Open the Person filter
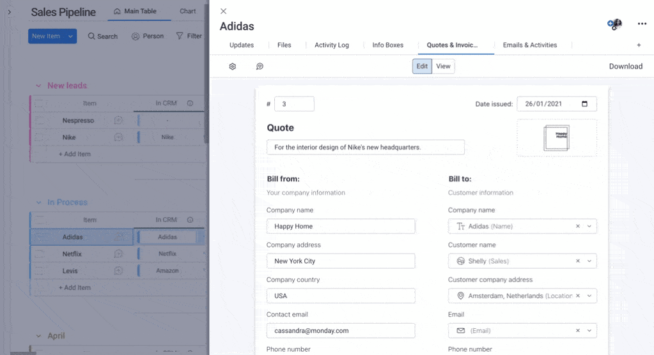Image resolution: width=654 pixels, height=355 pixels. pyautogui.click(x=148, y=36)
